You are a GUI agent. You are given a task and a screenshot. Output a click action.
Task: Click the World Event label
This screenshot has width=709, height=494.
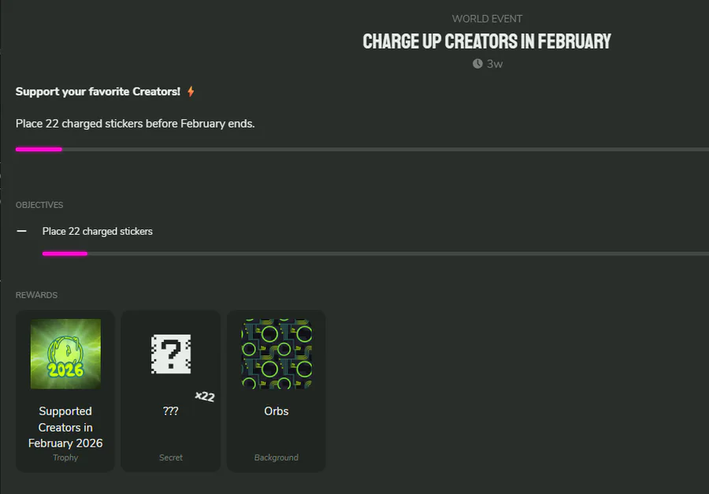(487, 19)
